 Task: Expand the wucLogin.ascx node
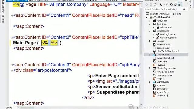(153, 34)
